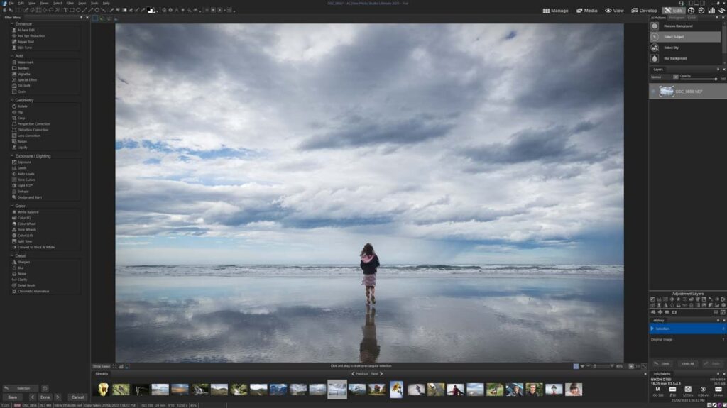Go to the Previous filmstrip image

coord(360,374)
